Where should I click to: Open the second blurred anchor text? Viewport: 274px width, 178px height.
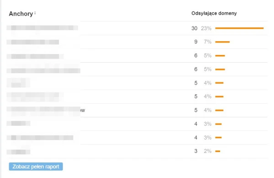tap(33, 42)
